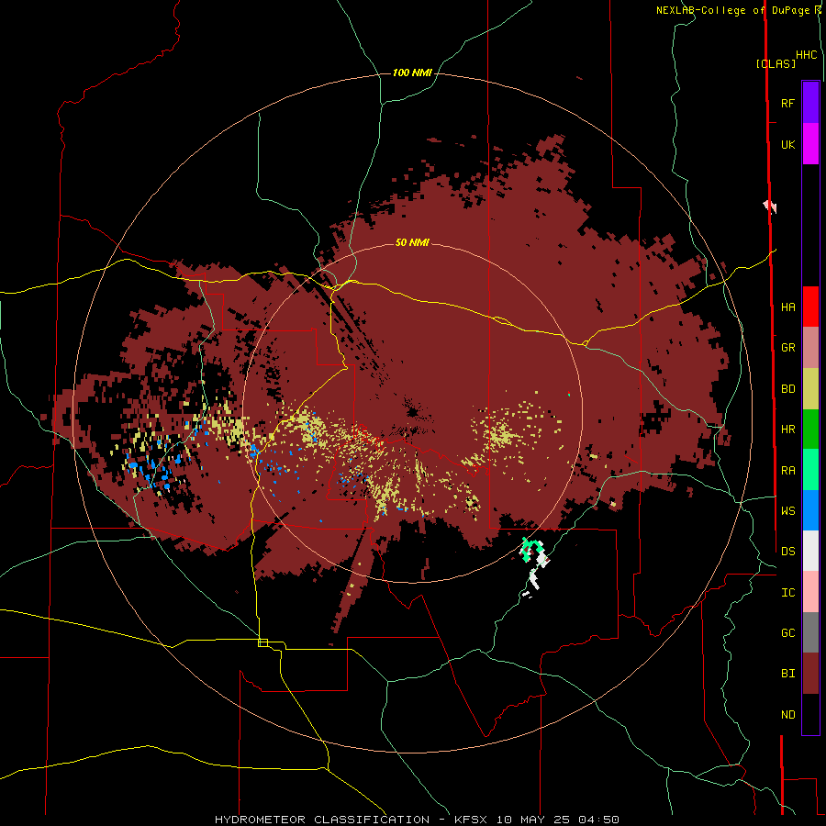
Task: Click the HA legend label
Action: tap(787, 307)
